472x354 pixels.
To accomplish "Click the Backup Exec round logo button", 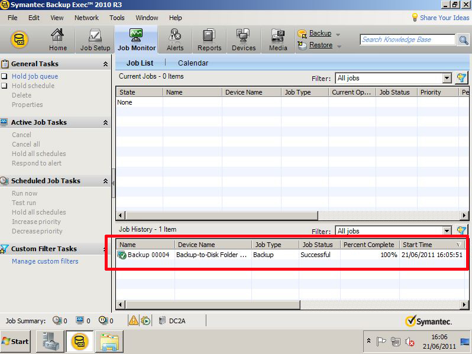I will [20, 40].
